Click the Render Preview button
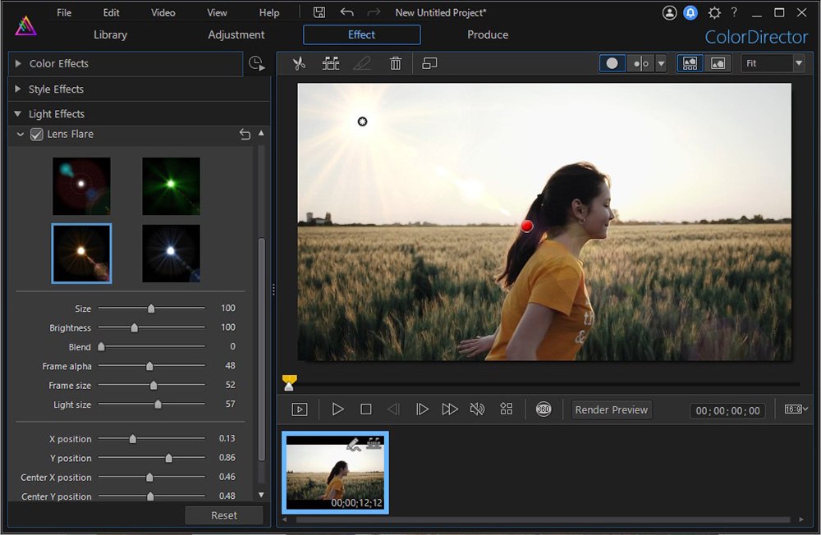Viewport: 821px width, 535px height. tap(611, 409)
